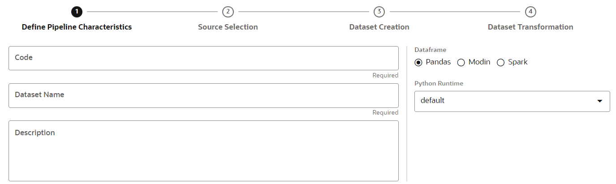Click the Modin label text
This screenshot has width=616, height=184.
[x=479, y=62]
